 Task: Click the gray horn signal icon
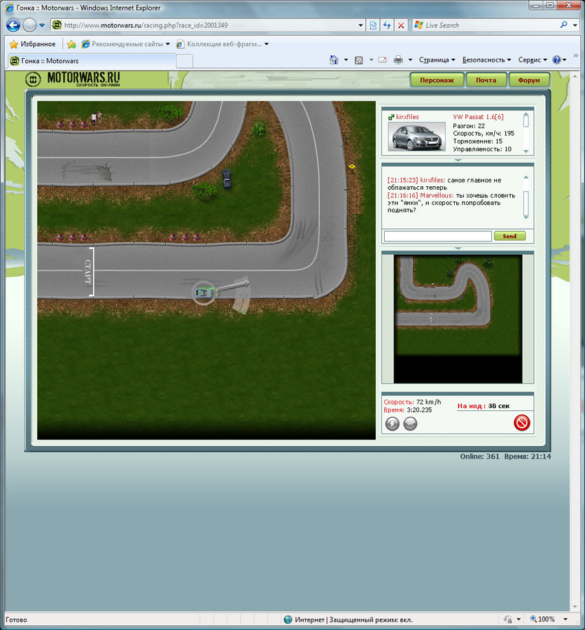410,423
